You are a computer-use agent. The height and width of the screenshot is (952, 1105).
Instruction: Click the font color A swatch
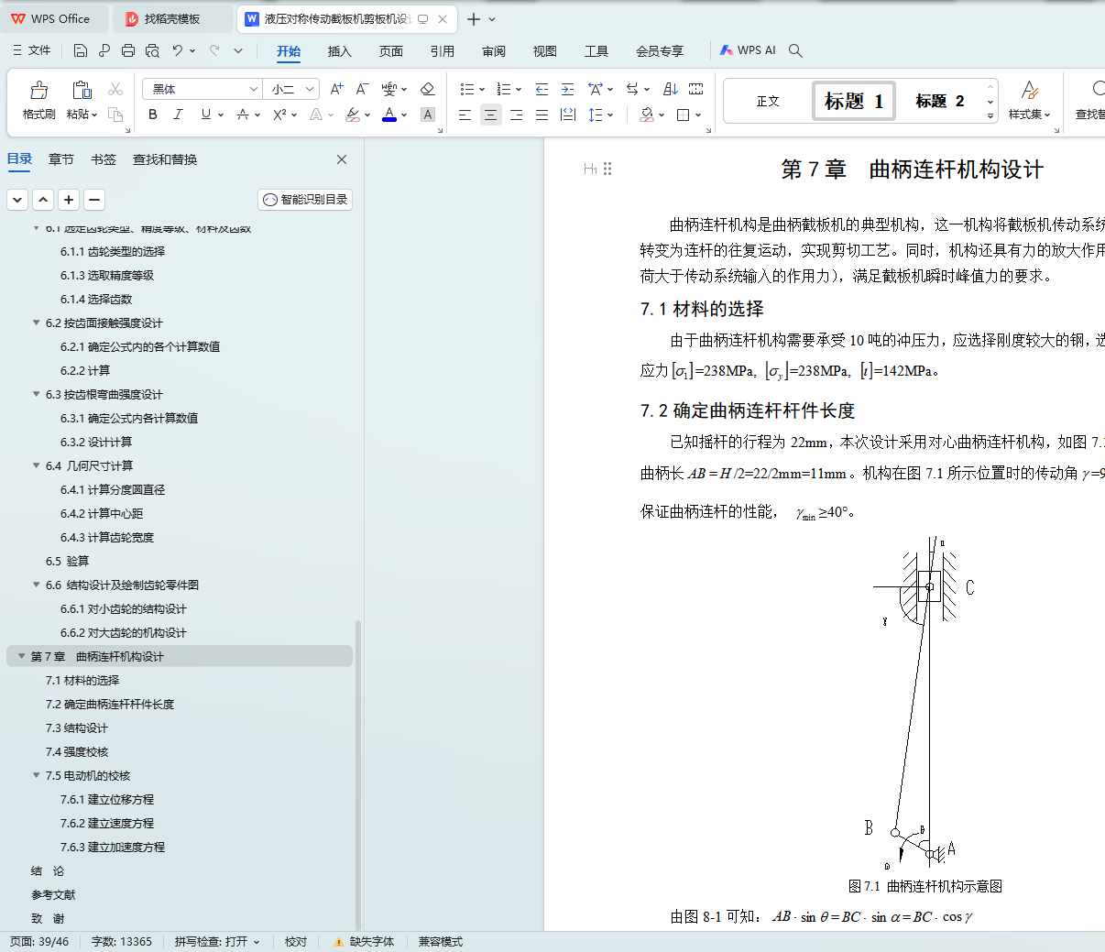(x=389, y=115)
